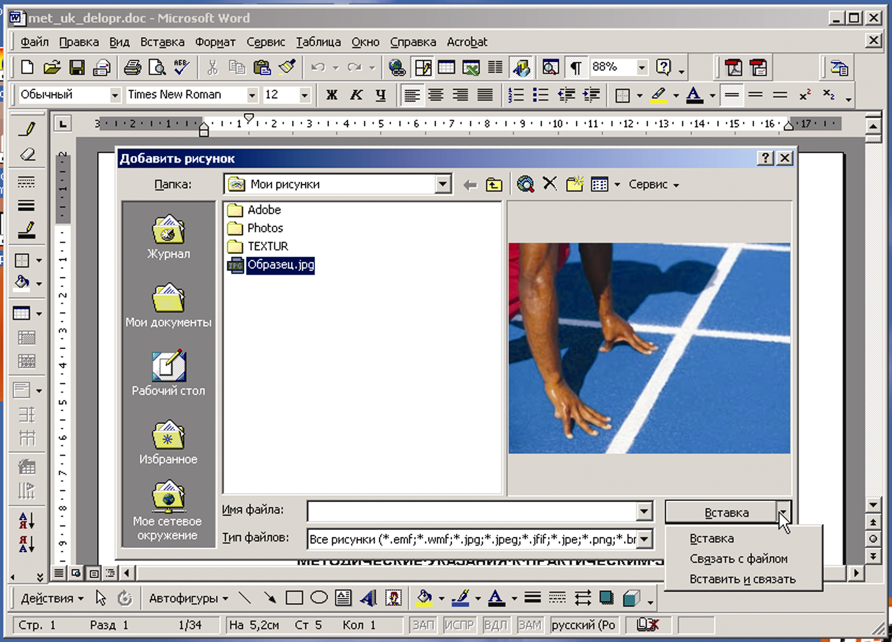Center the text alignment
Viewport: 892px width, 642px height.
[x=436, y=95]
